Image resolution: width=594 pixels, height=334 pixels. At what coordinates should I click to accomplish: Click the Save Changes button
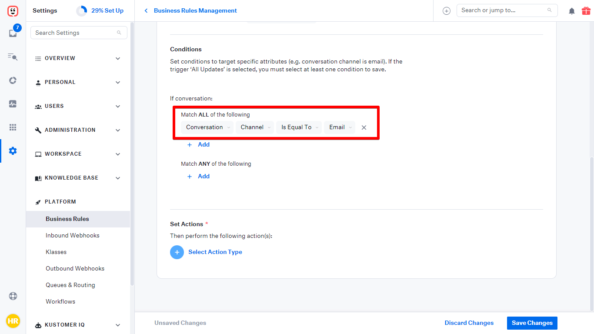coord(532,323)
